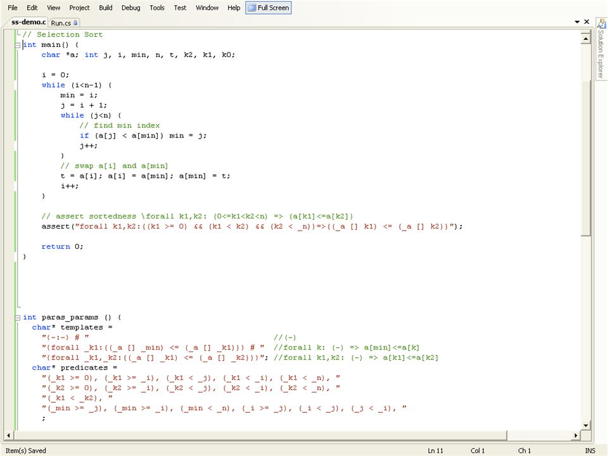Click the 'if (a[j] < a[min]) min = j;' line

point(143,136)
